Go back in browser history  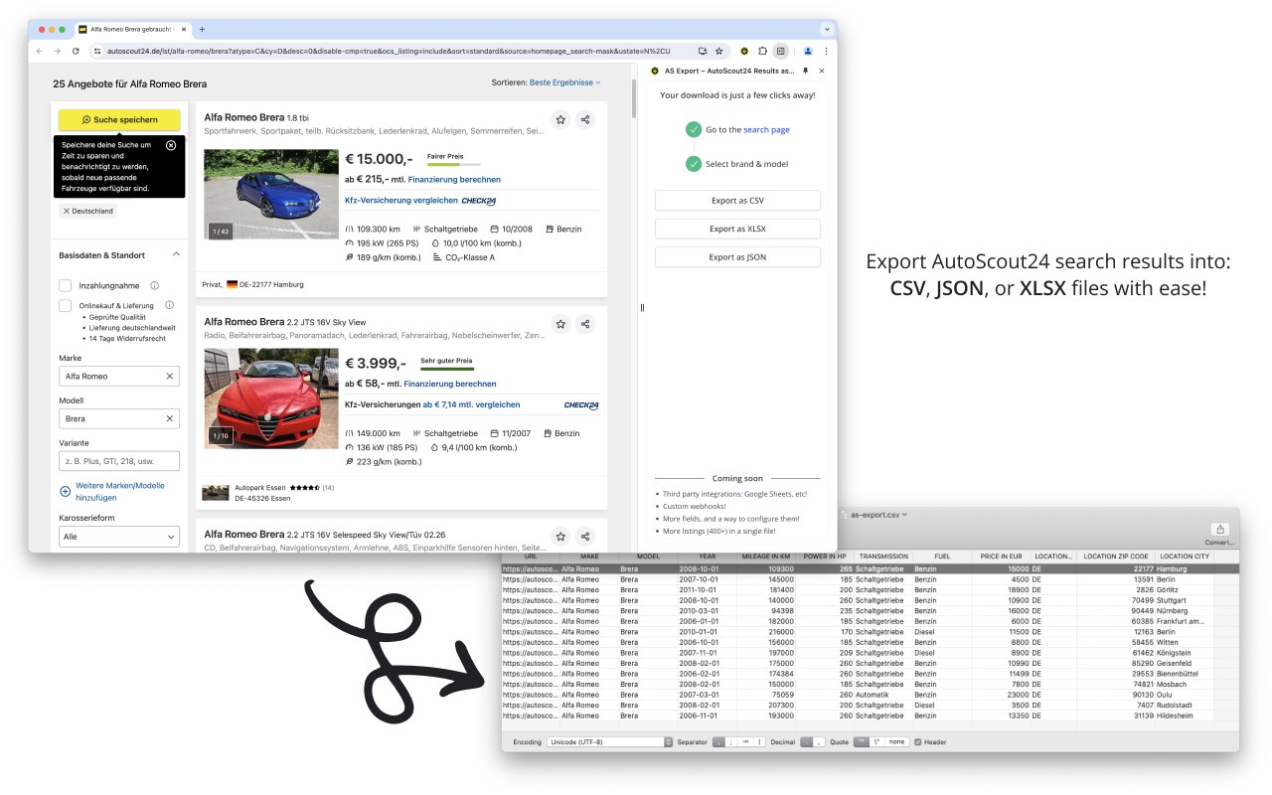(x=40, y=51)
